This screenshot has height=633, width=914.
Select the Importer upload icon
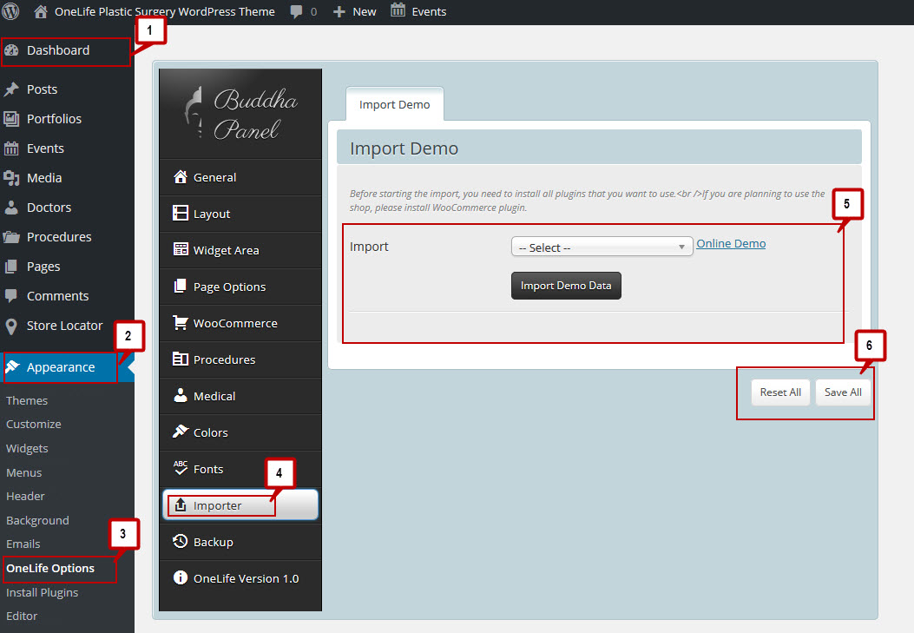pyautogui.click(x=182, y=504)
